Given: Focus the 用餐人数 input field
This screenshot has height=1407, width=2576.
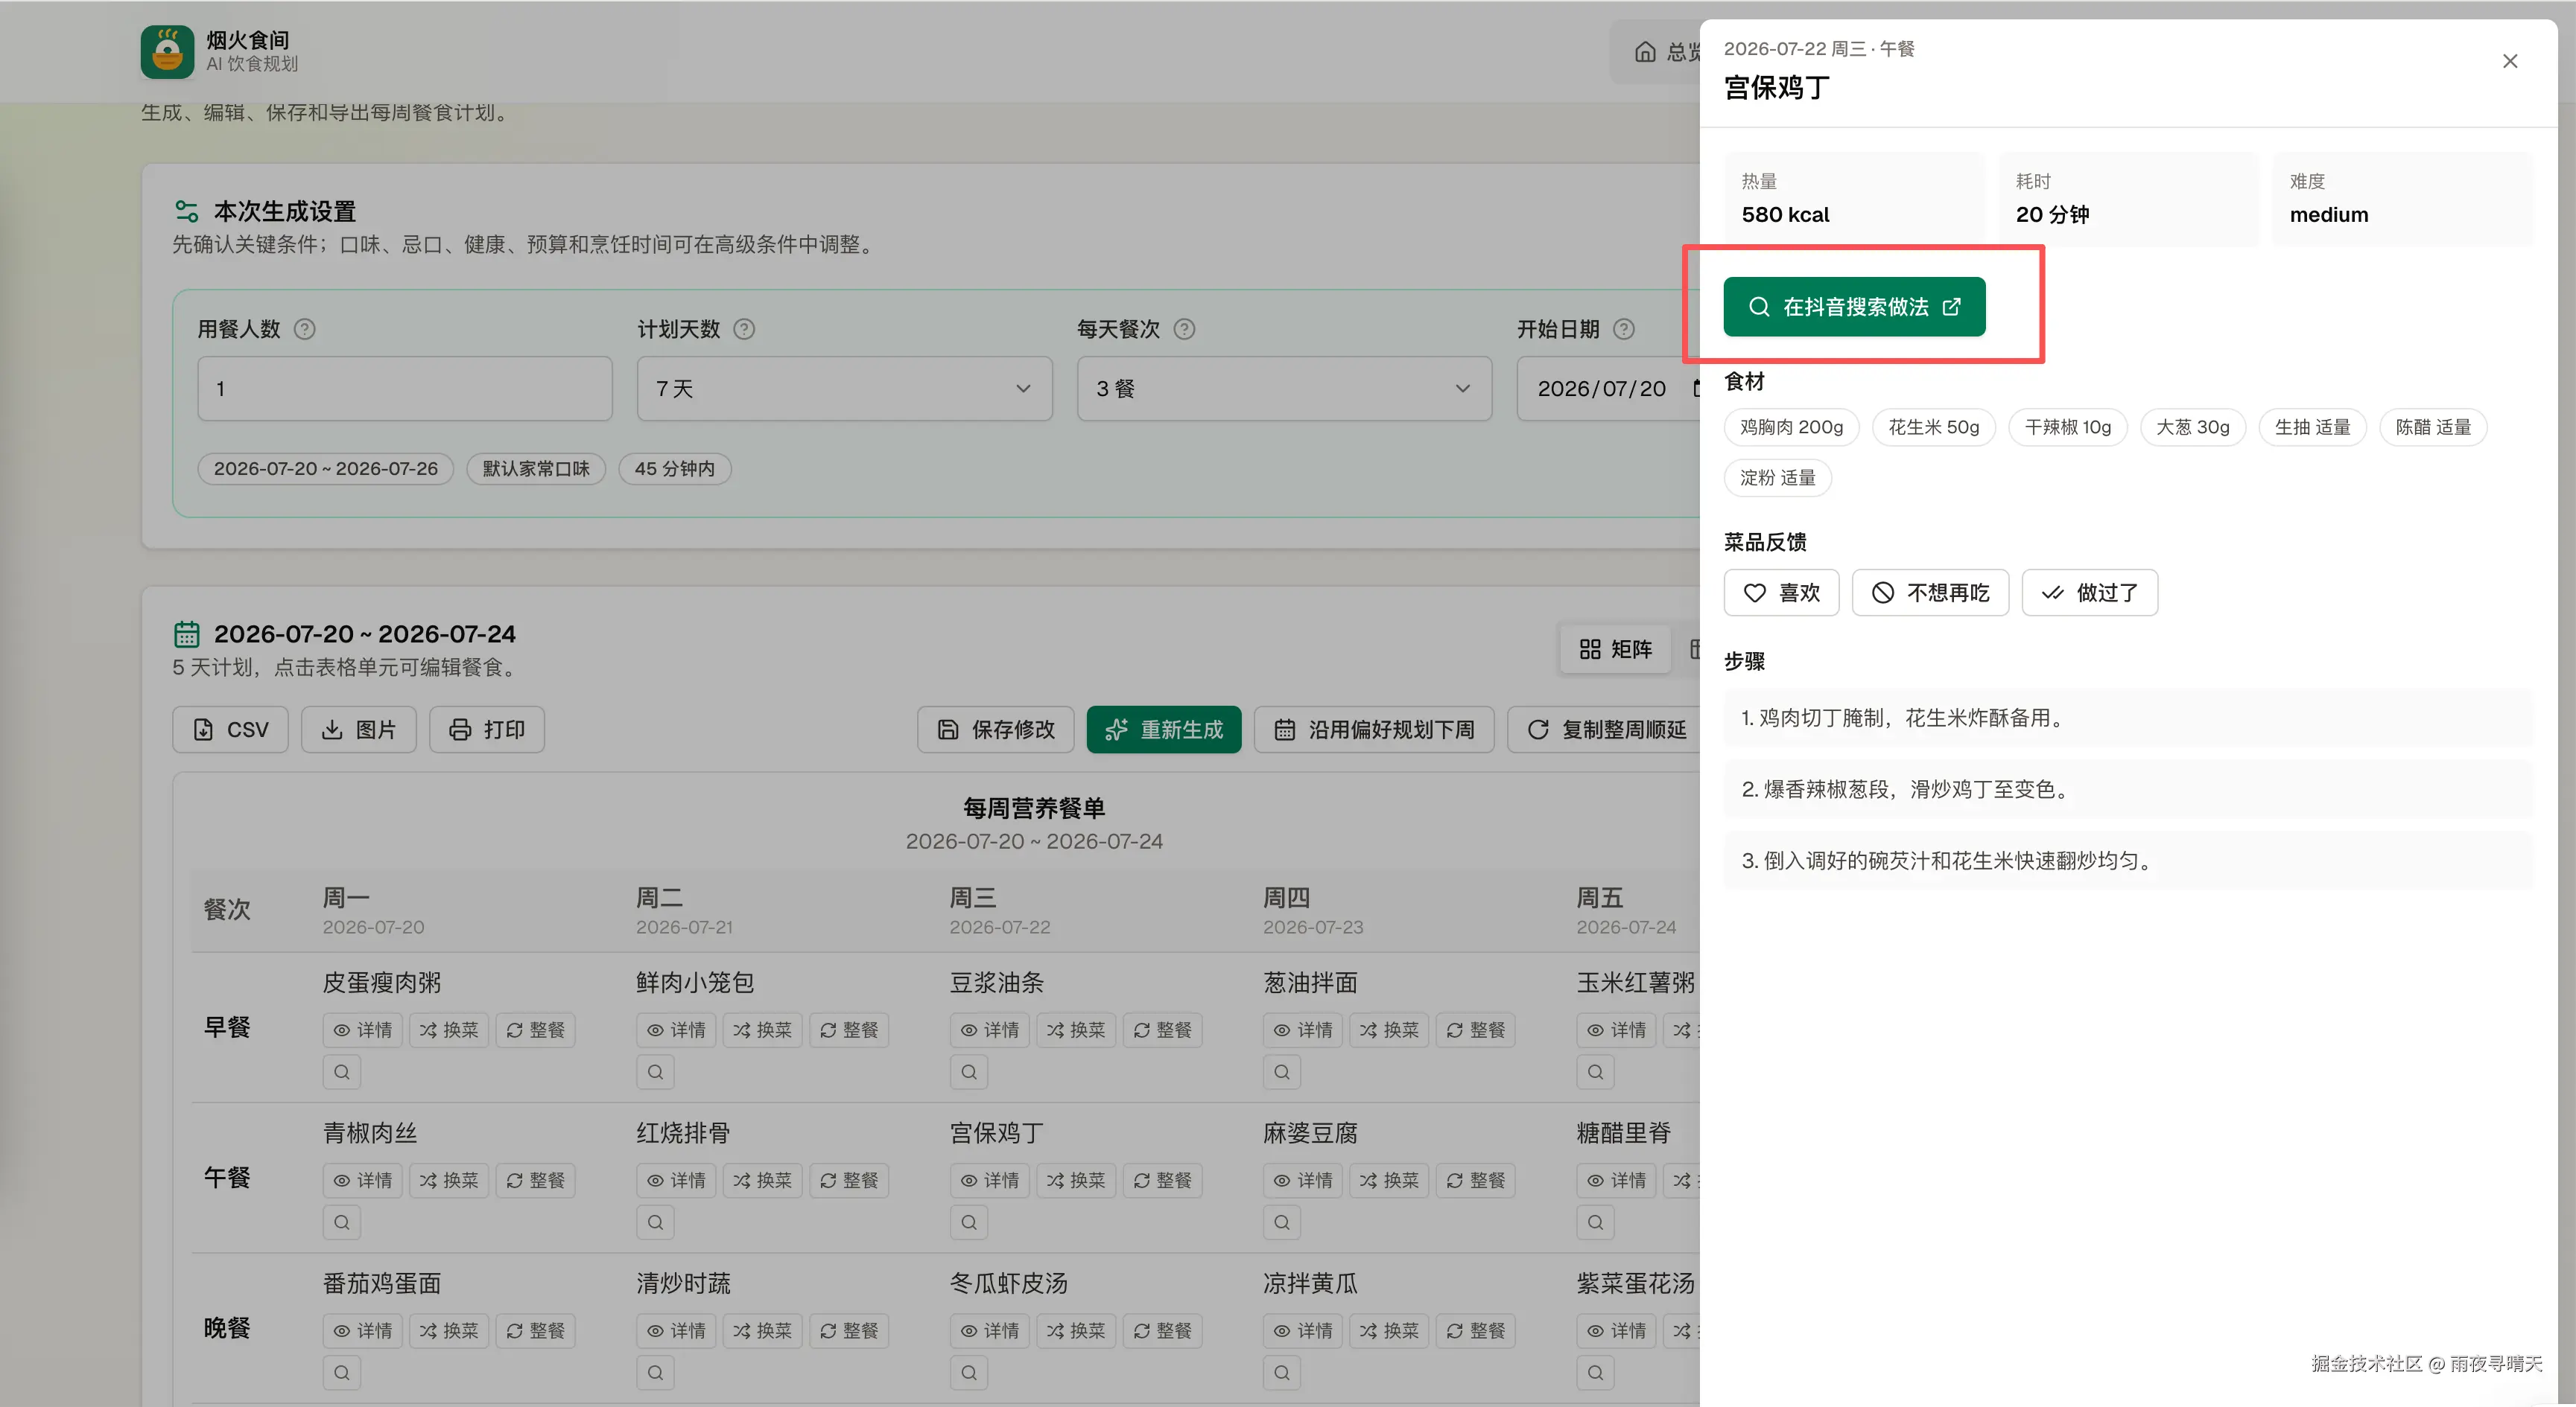Looking at the screenshot, I should pyautogui.click(x=405, y=389).
